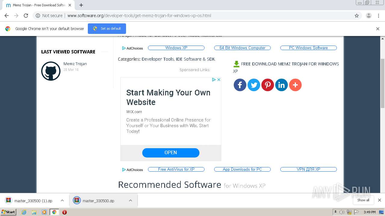The image size is (385, 216).
Task: Click the 3:49 PM taskbar clock
Action: 369,212
